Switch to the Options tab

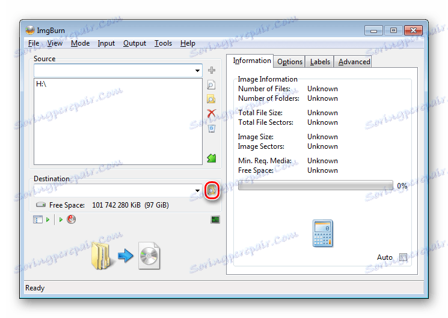coord(289,62)
